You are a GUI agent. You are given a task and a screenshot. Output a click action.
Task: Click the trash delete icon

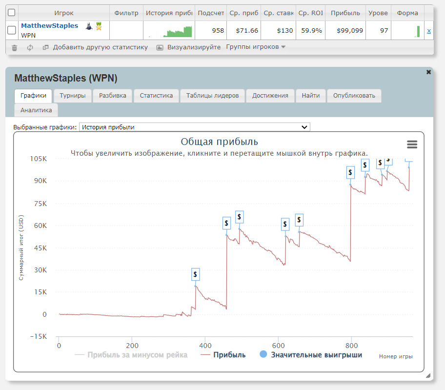click(x=15, y=47)
